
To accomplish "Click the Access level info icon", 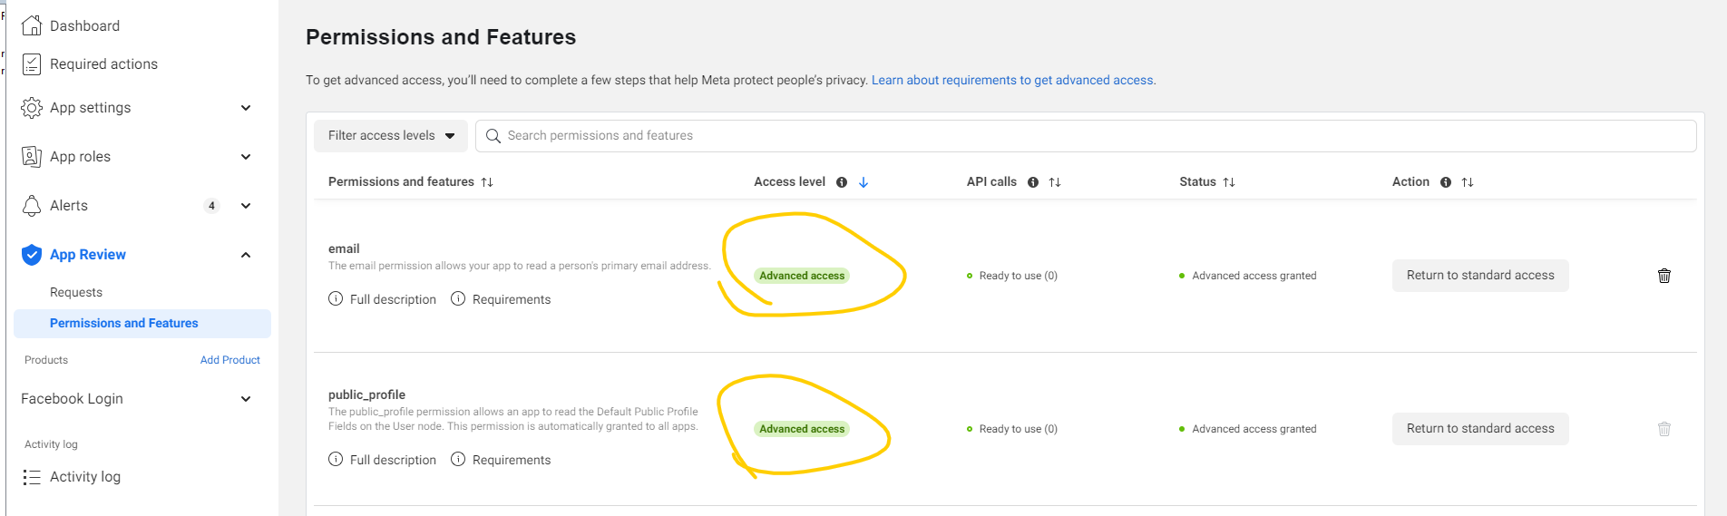I will pyautogui.click(x=842, y=182).
